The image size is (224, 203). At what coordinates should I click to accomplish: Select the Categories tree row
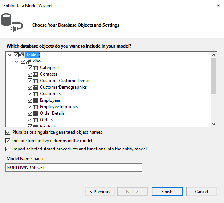50,68
